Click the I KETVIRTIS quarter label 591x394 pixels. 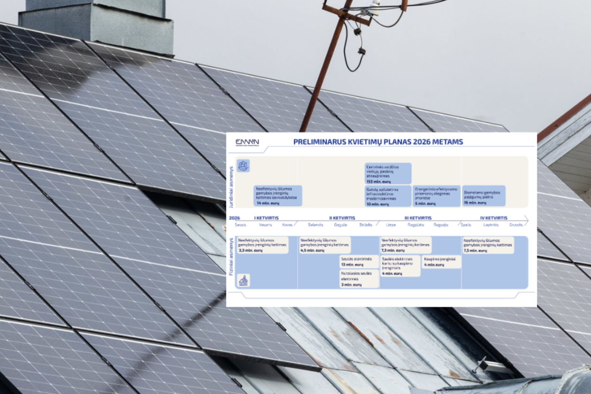point(266,218)
